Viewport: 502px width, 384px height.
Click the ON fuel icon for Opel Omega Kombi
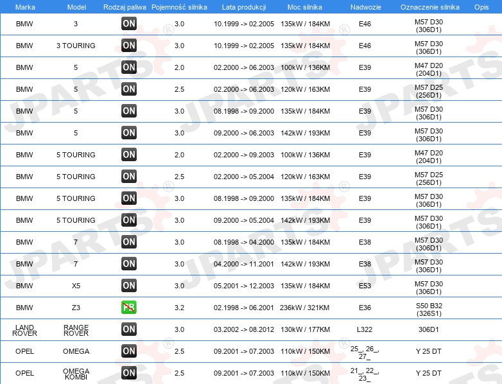(x=129, y=373)
